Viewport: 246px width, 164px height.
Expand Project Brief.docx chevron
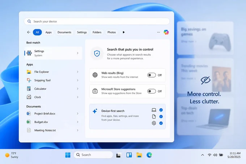click(78, 113)
